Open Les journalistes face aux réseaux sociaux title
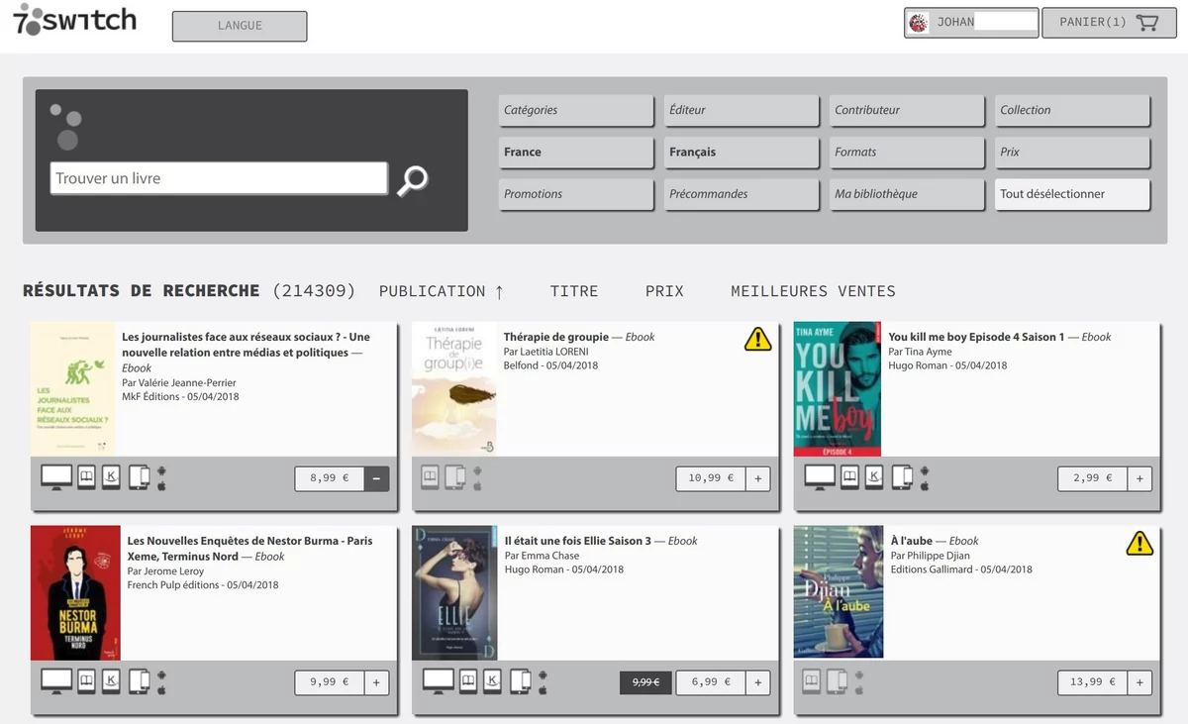The width and height of the screenshot is (1188, 724). (x=246, y=345)
